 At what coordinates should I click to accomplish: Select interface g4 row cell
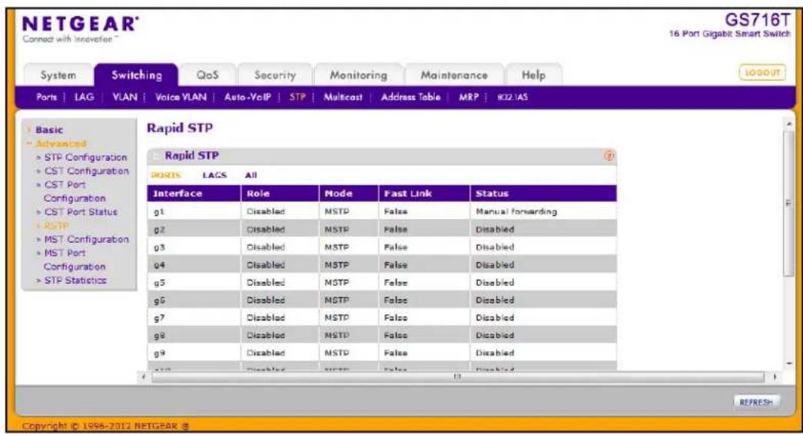[x=194, y=264]
